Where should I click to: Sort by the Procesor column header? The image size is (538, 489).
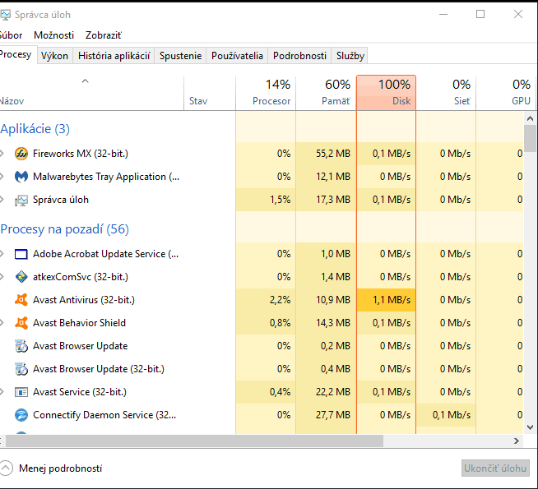point(266,93)
